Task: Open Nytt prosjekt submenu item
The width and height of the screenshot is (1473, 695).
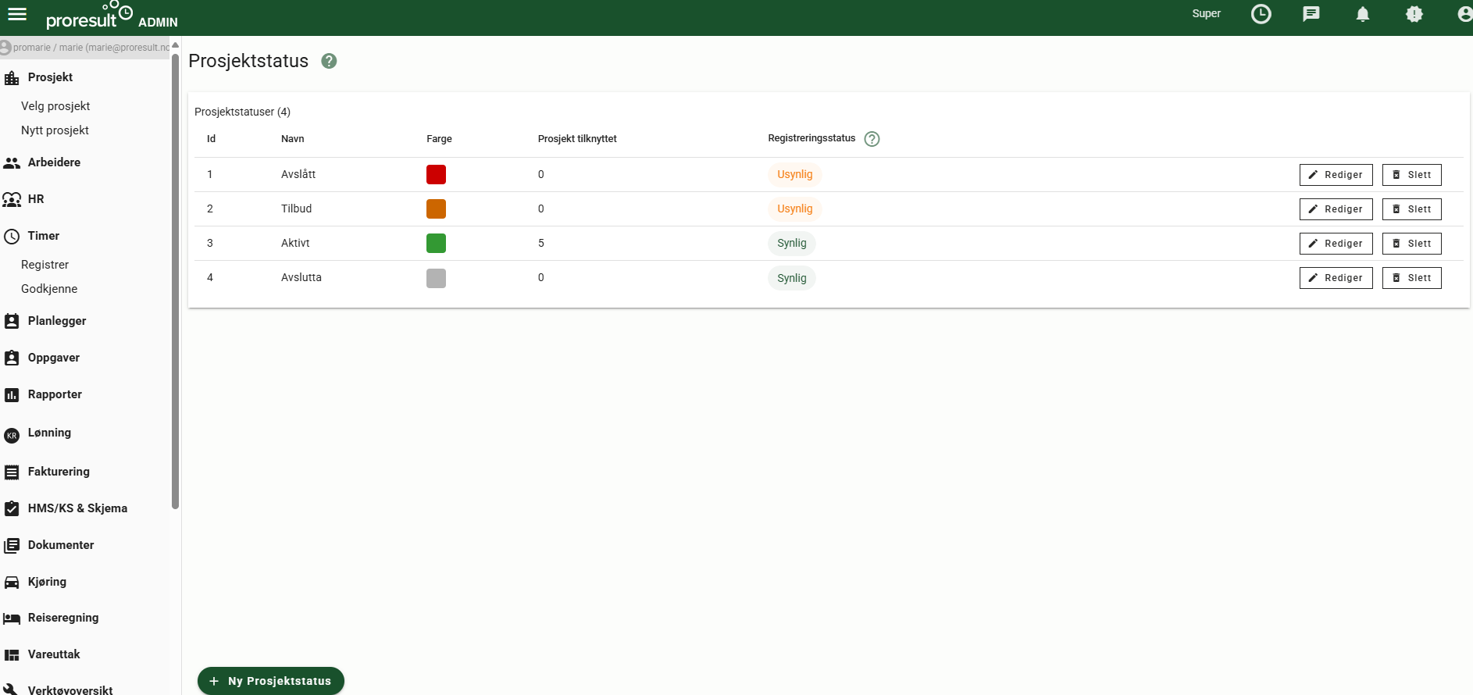Action: (55, 130)
